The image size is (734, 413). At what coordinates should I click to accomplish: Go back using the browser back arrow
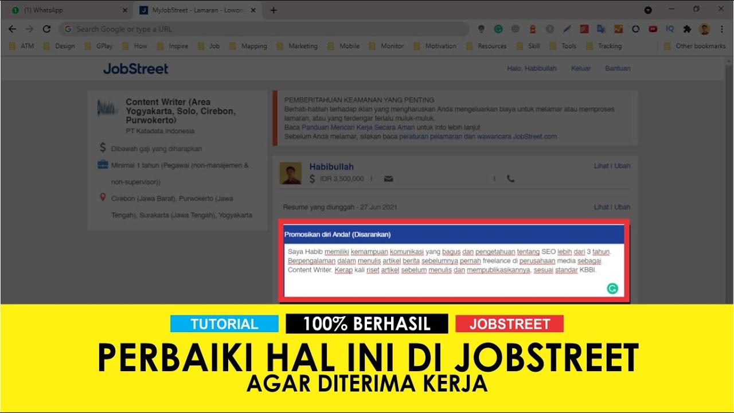12,29
